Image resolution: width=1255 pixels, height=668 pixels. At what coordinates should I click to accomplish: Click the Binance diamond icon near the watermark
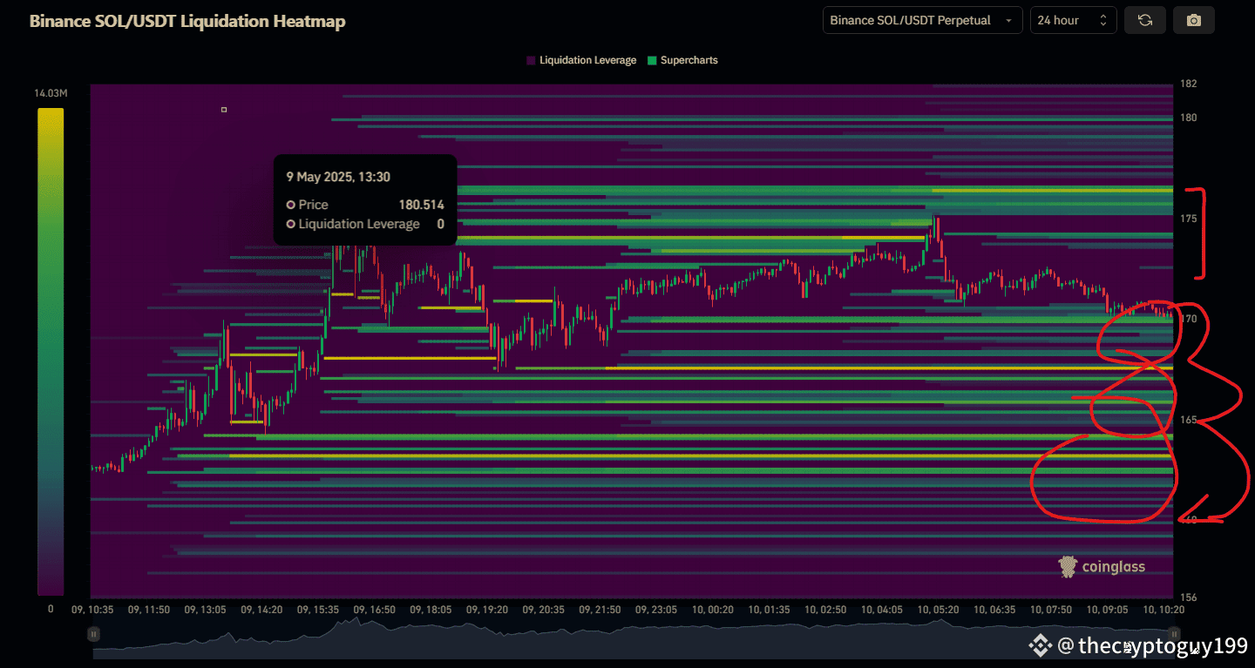click(1040, 645)
